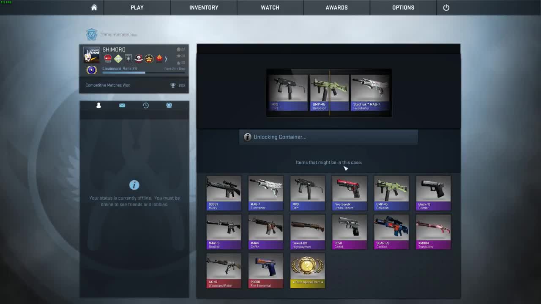
Task: Select the SCAR-20 Cardiac skin
Action: pyautogui.click(x=391, y=232)
